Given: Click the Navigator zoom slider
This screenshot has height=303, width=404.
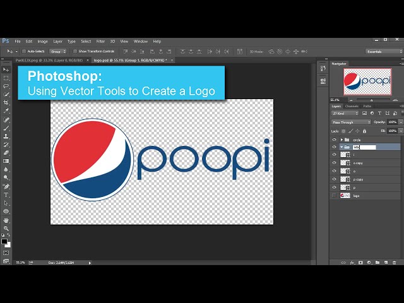Looking at the screenshot, I should [373, 100].
